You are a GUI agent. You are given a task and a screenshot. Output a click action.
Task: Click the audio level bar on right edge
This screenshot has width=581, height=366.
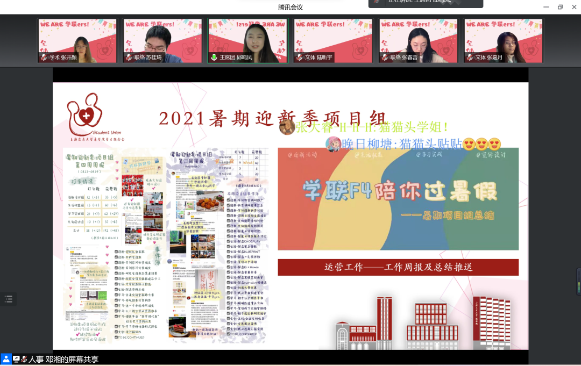click(x=578, y=281)
